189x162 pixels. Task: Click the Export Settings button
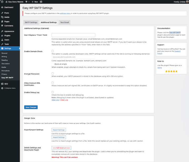click(x=59, y=130)
